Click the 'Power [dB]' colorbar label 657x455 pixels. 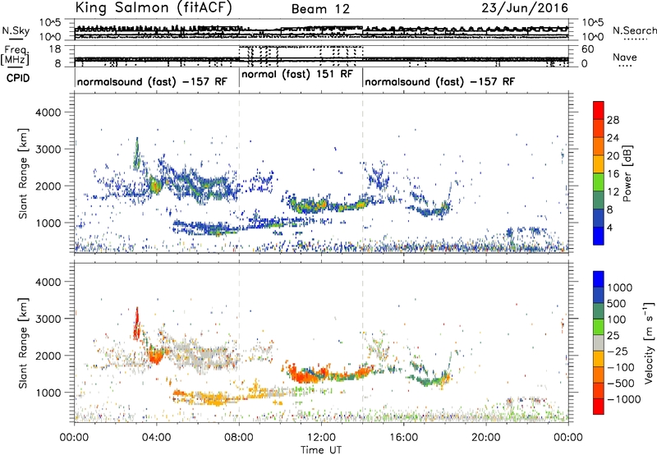click(x=627, y=173)
